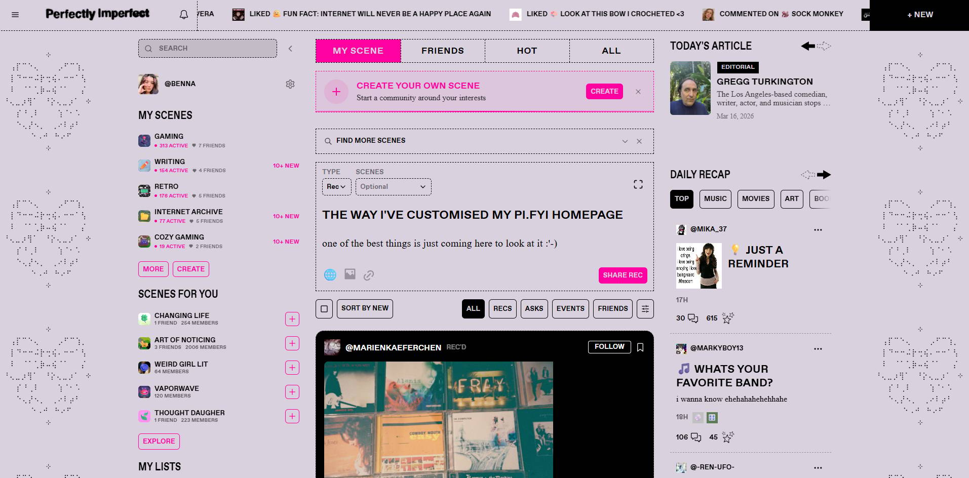
Task: Open feed filter sliders icon
Action: coord(645,308)
